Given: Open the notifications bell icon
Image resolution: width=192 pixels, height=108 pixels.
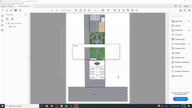Looking at the screenshot, I should click(180, 6).
